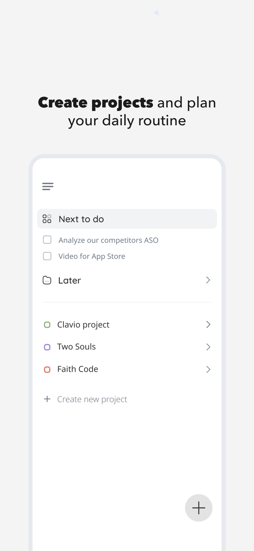Click the purple Two Souls color swatch
This screenshot has width=254, height=551.
(x=47, y=347)
